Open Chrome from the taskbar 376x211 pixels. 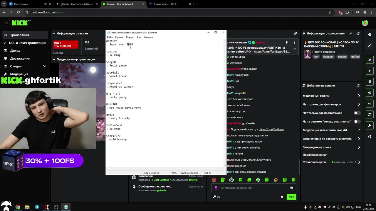[18, 207]
